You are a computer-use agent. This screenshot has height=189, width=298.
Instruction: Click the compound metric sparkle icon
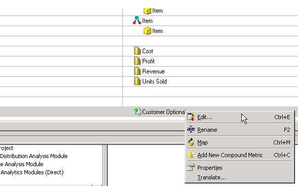[191, 155]
